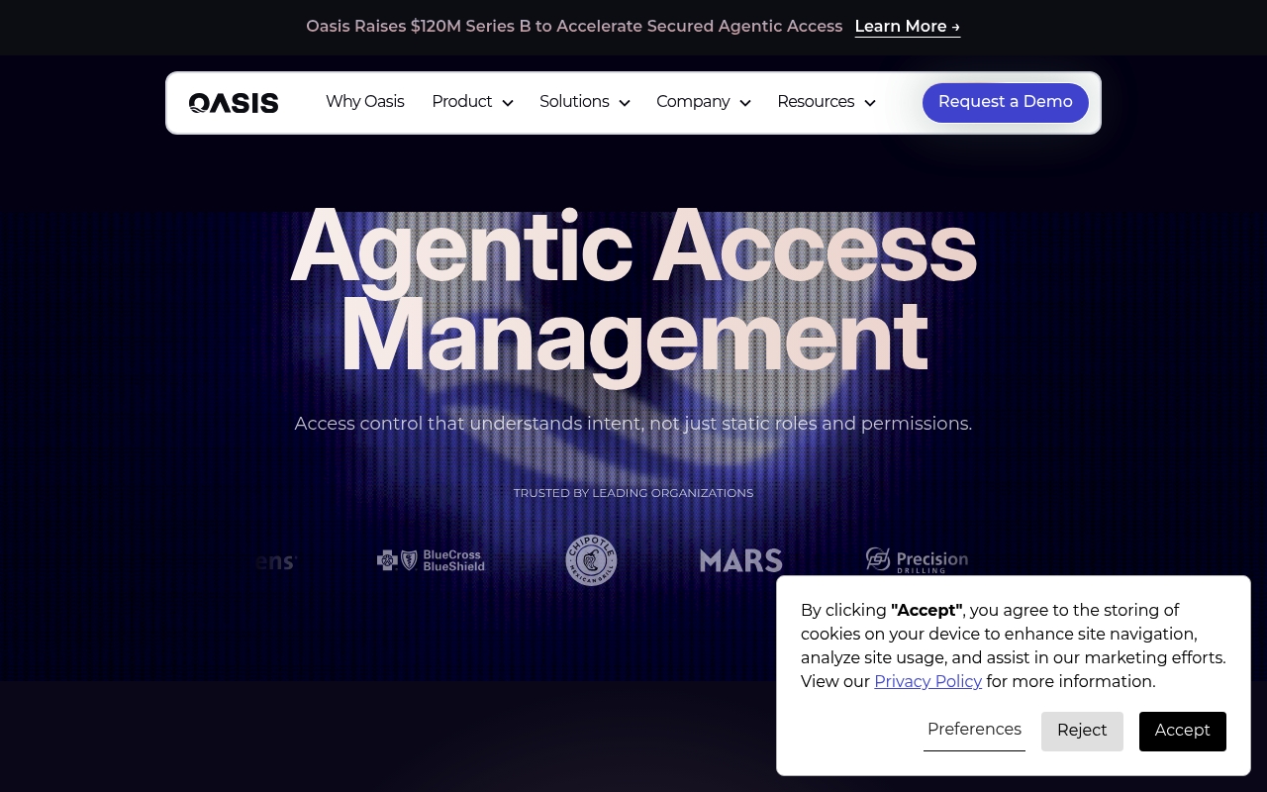1267x792 pixels.
Task: Open cookie Preferences
Action: (974, 730)
